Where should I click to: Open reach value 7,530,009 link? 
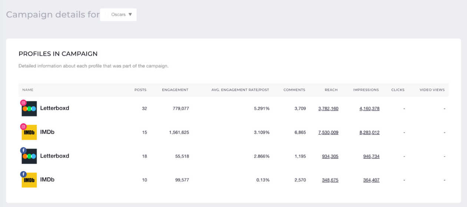328,132
